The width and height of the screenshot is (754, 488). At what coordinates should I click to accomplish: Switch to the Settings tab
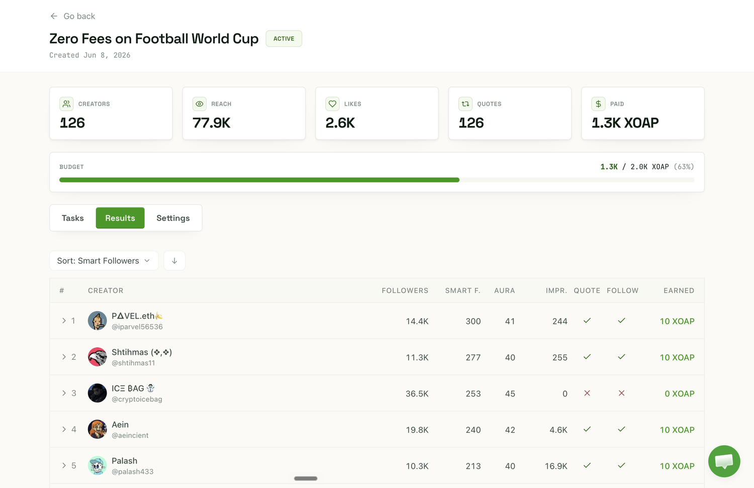coord(173,218)
